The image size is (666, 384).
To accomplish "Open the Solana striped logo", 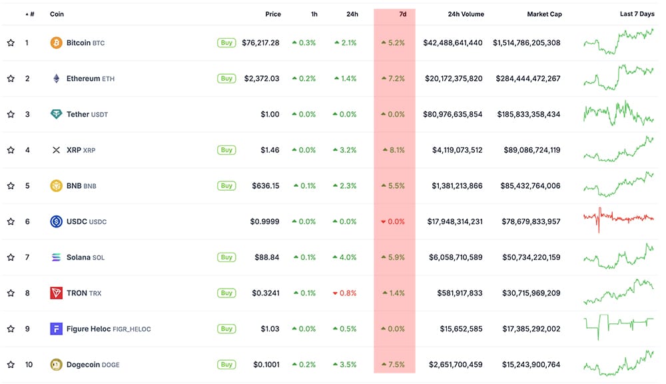I will tap(56, 257).
